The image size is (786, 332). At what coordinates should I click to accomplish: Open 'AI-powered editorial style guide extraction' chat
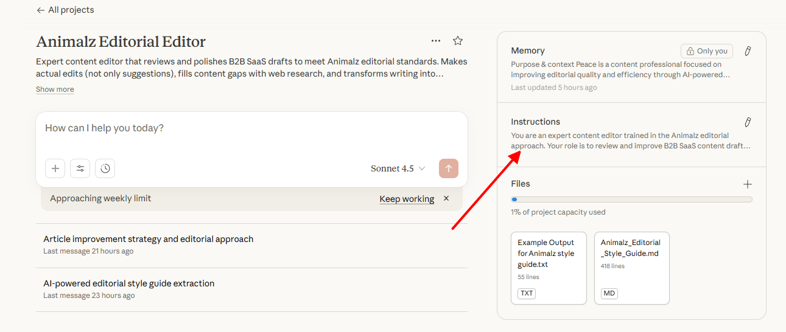tap(251, 289)
